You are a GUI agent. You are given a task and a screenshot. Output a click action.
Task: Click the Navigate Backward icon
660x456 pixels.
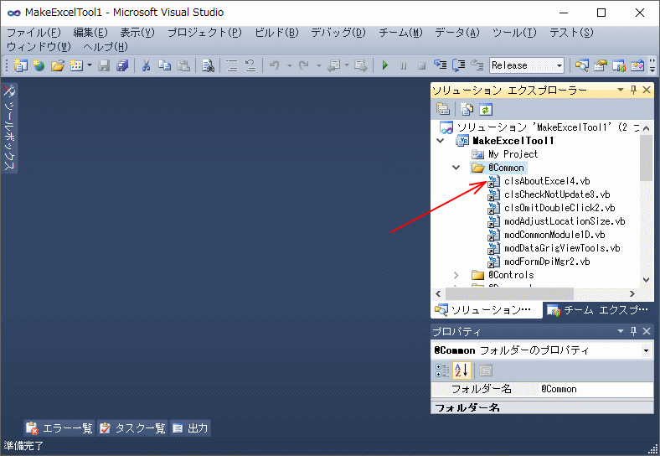tap(335, 65)
